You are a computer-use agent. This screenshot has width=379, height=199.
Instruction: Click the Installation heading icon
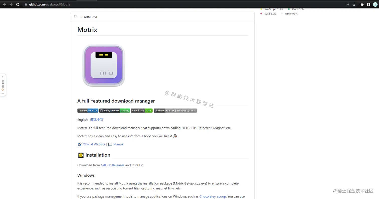(x=81, y=155)
